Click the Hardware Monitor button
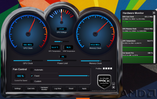157x99 pixels. click(x=44, y=88)
